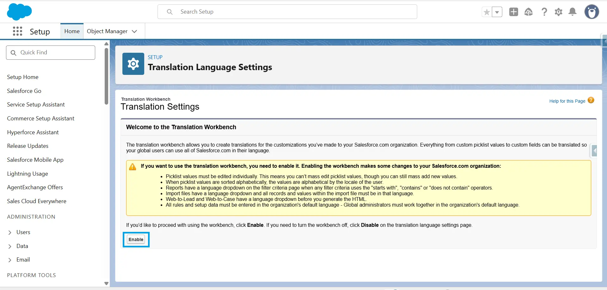The height and width of the screenshot is (290, 607).
Task: Open Lightning Usage
Action: point(28,174)
